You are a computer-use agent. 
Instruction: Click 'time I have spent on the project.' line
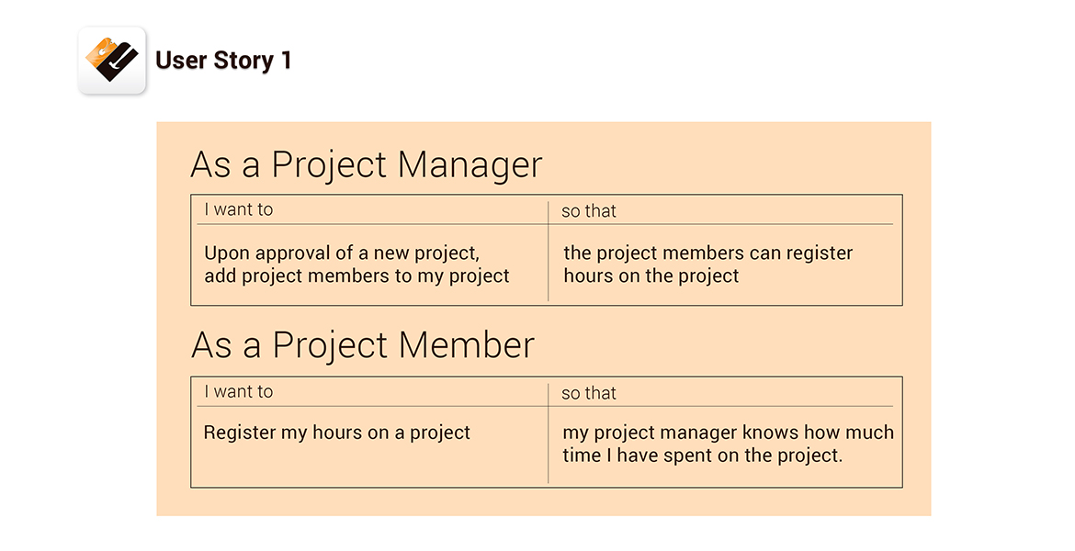[703, 455]
